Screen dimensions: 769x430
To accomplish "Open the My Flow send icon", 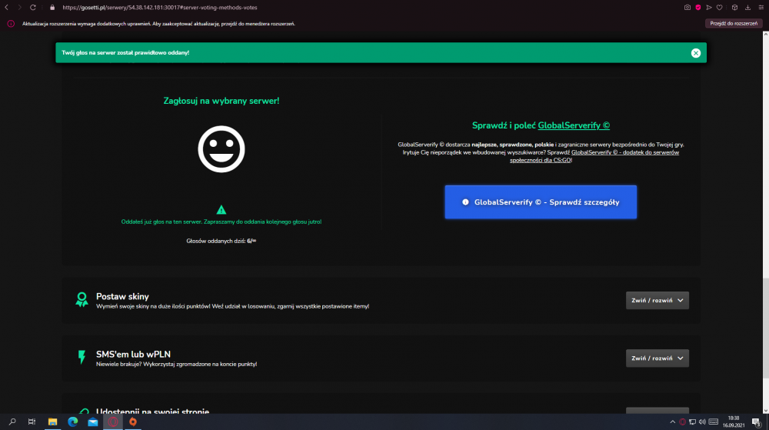I will click(x=709, y=8).
